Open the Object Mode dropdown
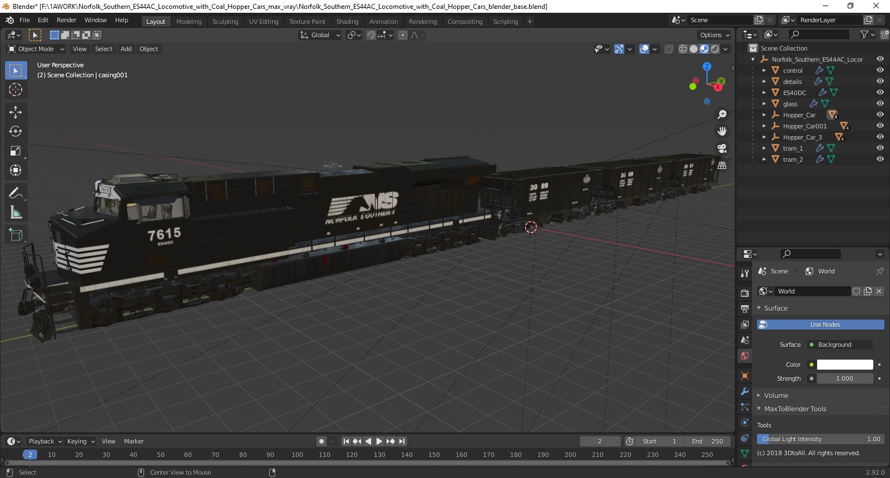This screenshot has height=478, width=890. pos(36,49)
